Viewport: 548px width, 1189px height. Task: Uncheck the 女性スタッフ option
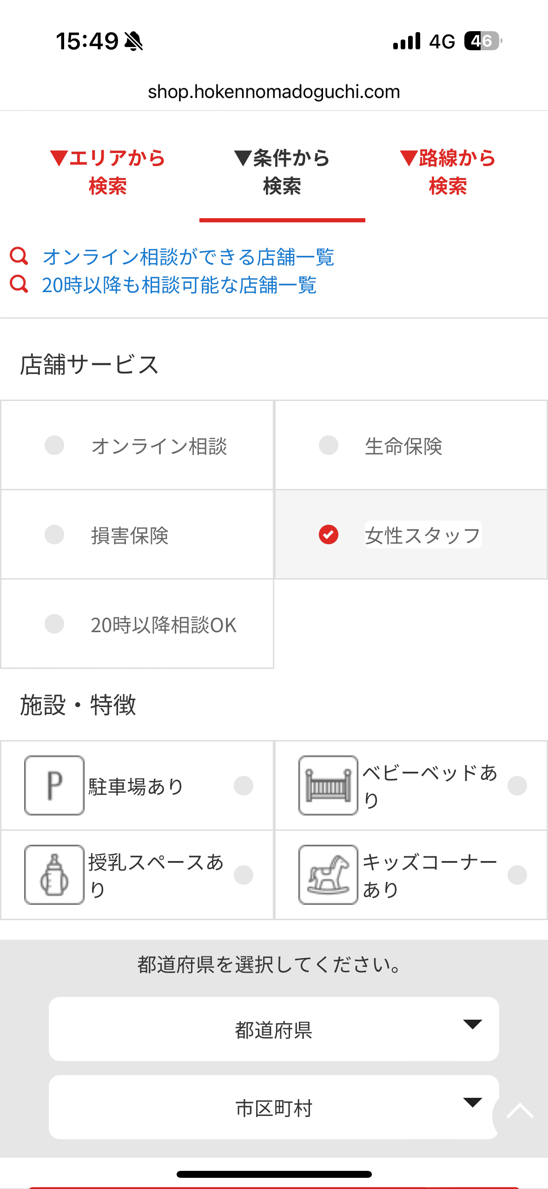(x=329, y=534)
